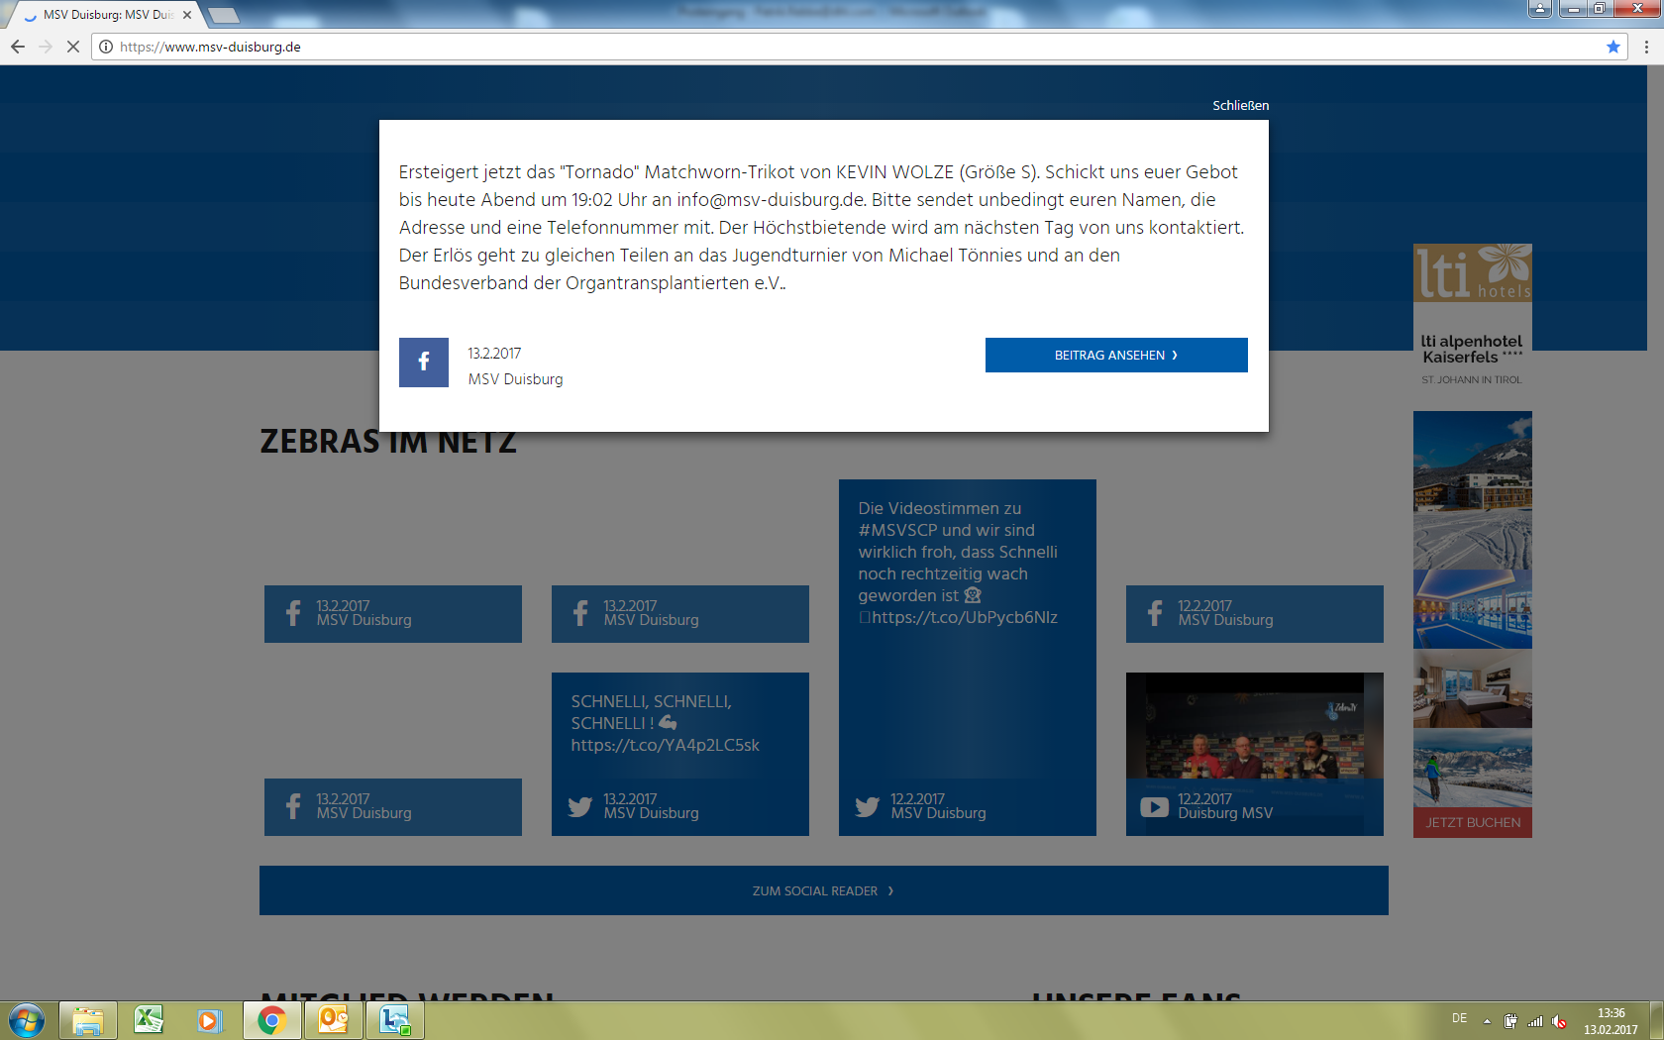Click the network signal tray icon

pyautogui.click(x=1535, y=1020)
